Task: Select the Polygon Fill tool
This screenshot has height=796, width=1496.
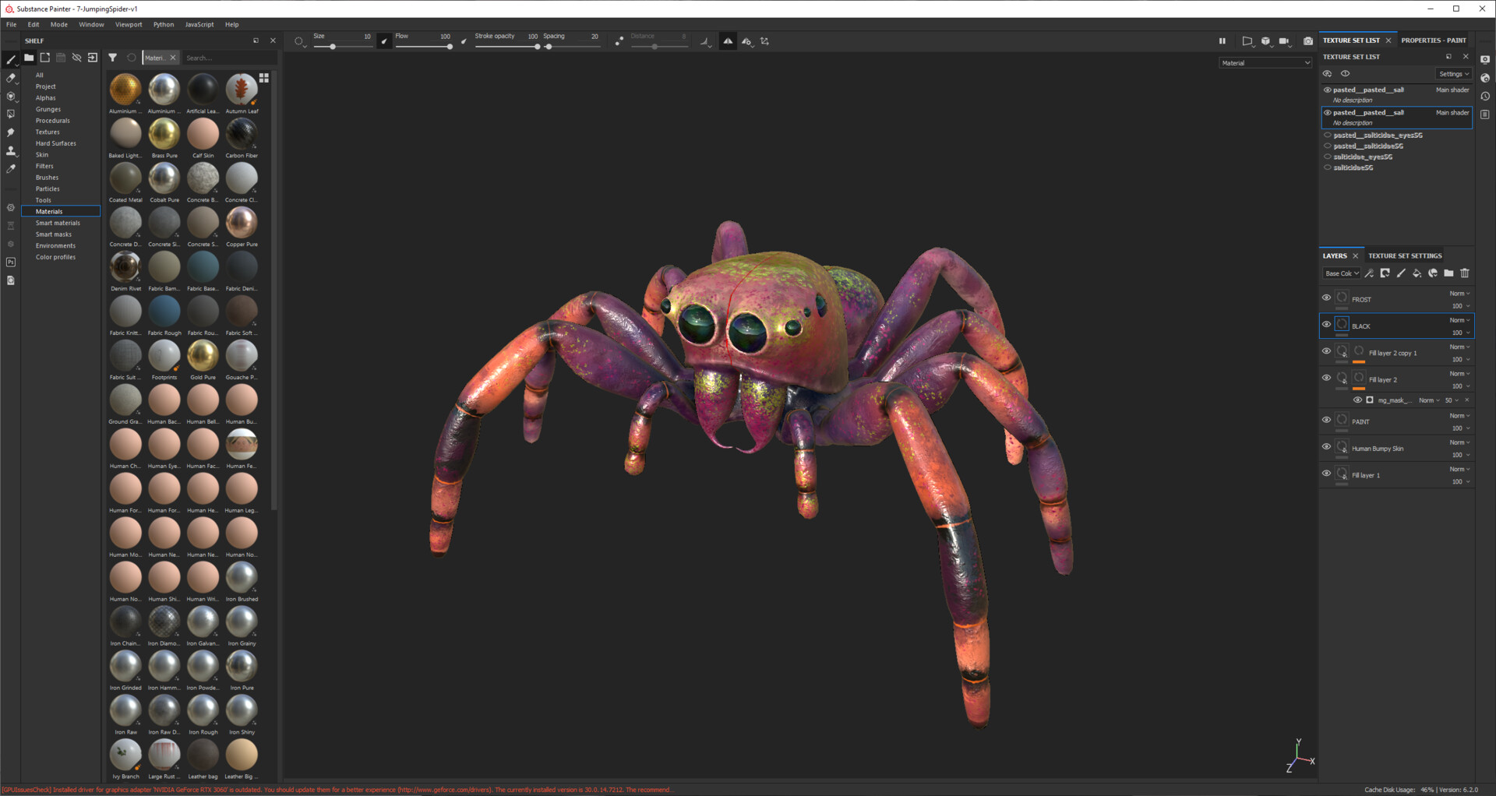Action: pos(11,114)
